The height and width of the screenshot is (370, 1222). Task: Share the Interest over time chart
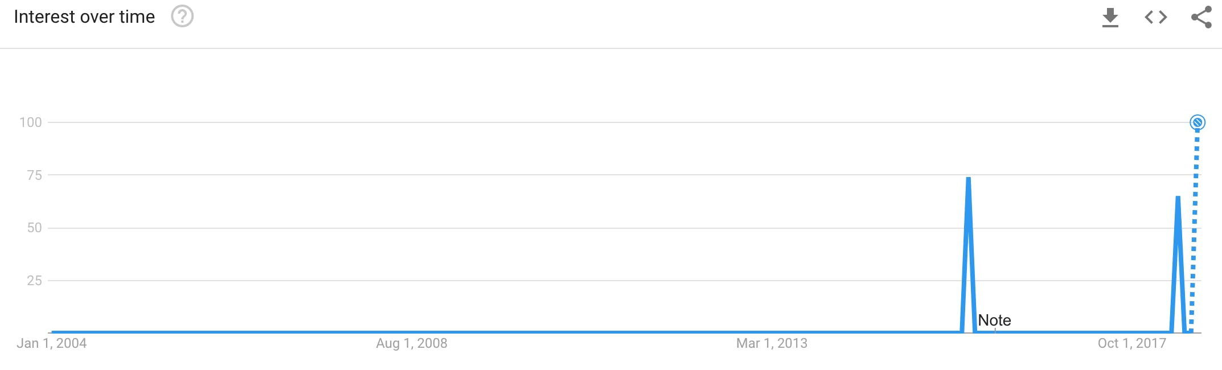(x=1202, y=17)
